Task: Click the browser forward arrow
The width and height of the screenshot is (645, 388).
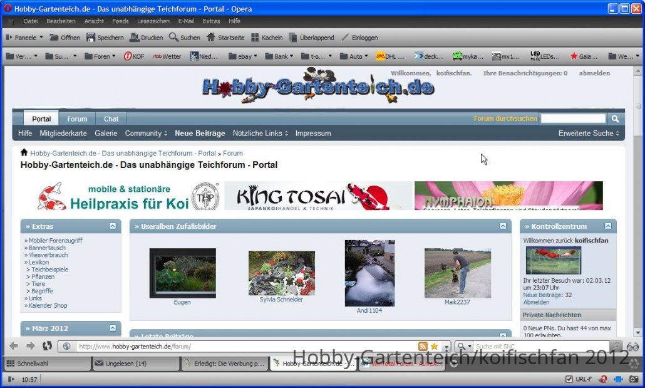Action: point(30,346)
